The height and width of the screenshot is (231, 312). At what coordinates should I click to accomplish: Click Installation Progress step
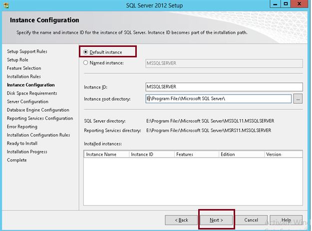(27, 152)
